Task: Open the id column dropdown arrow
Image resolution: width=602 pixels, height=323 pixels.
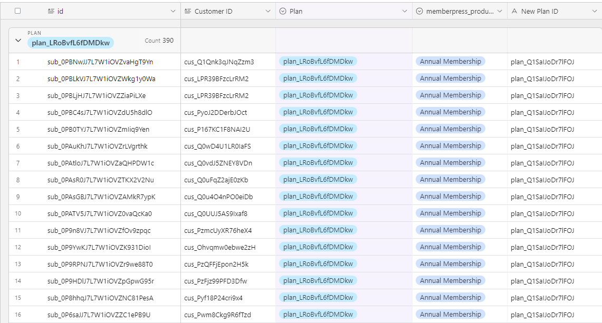Action: click(x=173, y=11)
